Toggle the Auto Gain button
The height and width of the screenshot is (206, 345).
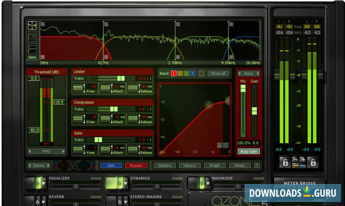249,151
